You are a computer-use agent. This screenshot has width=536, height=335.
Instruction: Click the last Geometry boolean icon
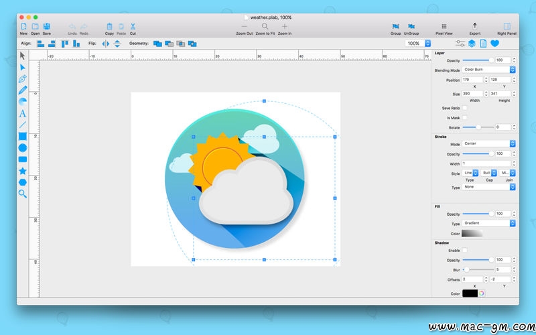(x=192, y=44)
